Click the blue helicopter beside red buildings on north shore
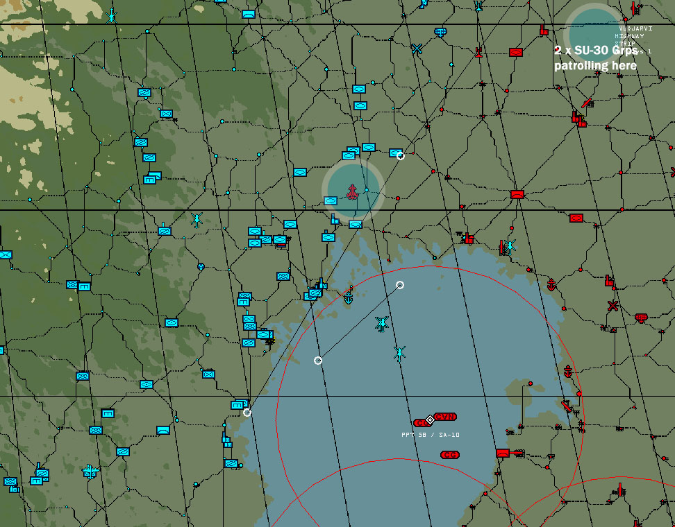The height and width of the screenshot is (527, 675). (x=510, y=247)
